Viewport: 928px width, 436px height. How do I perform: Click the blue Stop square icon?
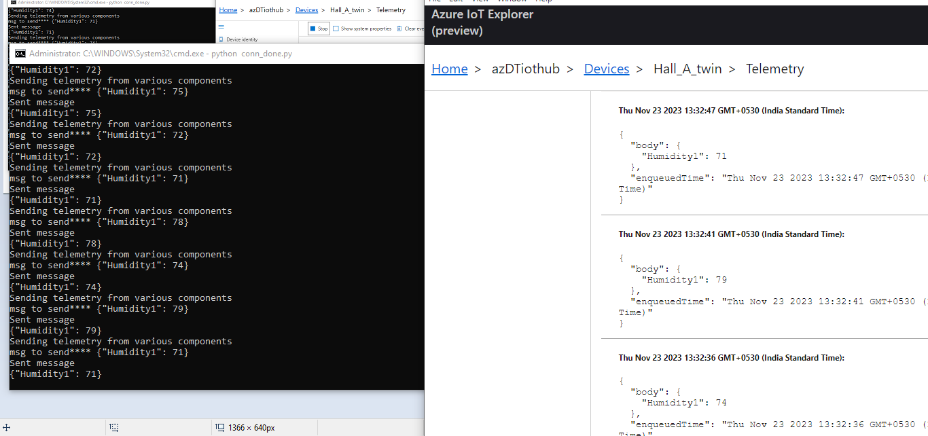pos(313,29)
